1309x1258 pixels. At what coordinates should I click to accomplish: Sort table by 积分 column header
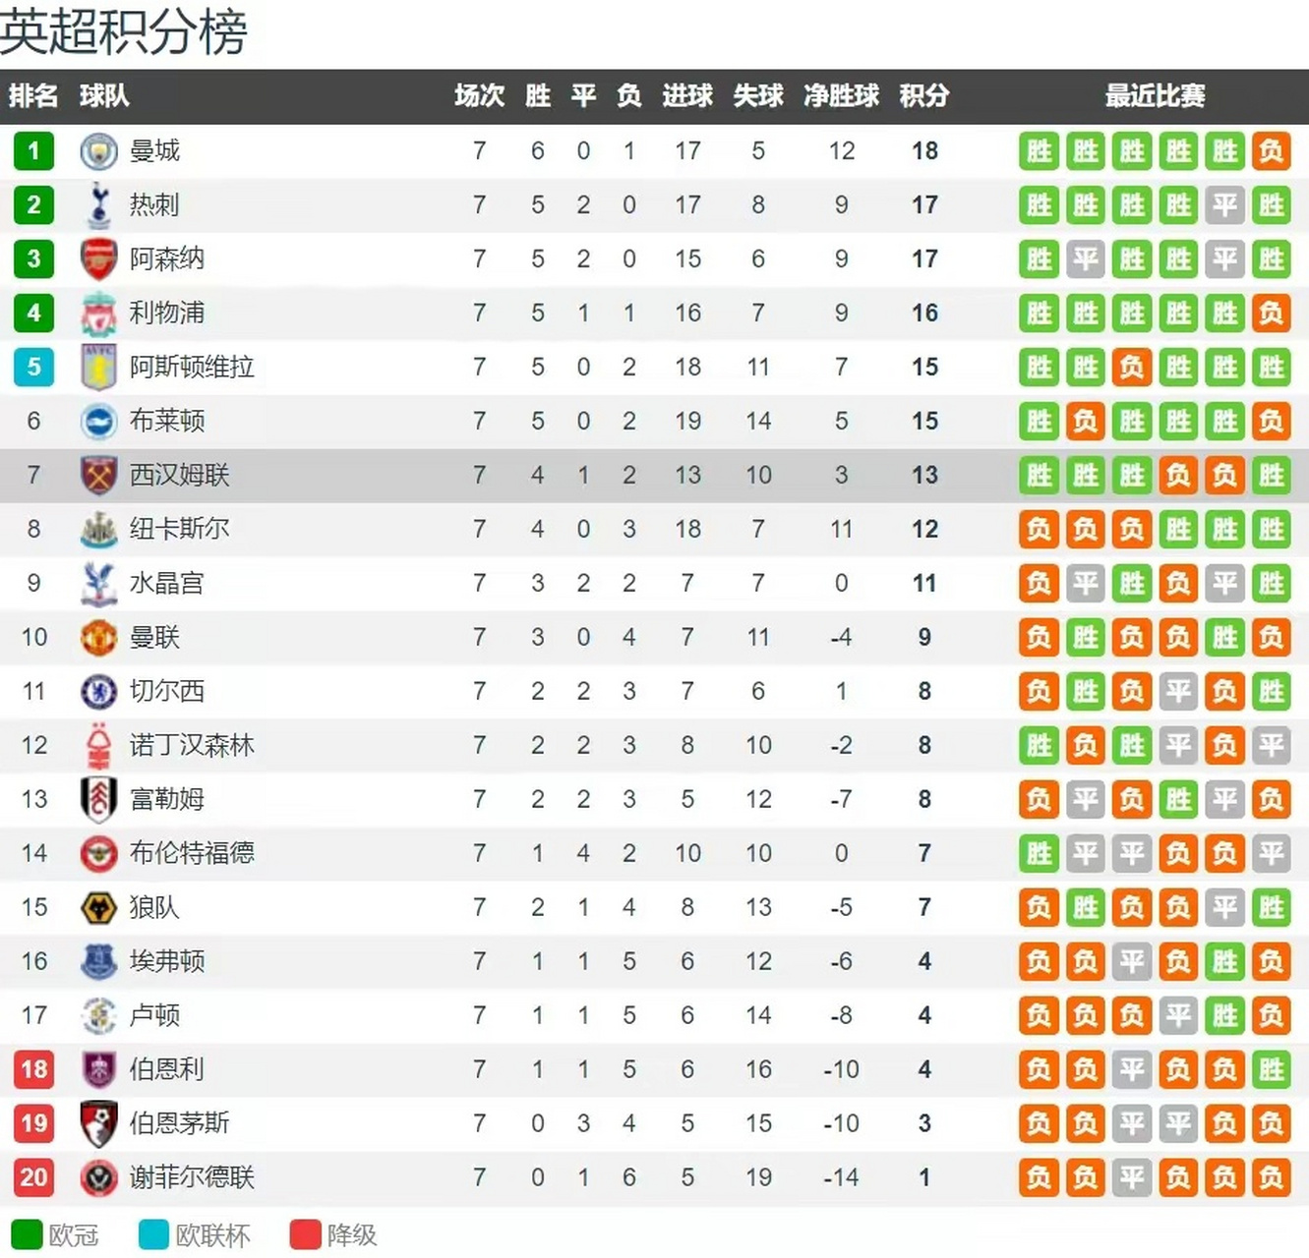point(924,96)
